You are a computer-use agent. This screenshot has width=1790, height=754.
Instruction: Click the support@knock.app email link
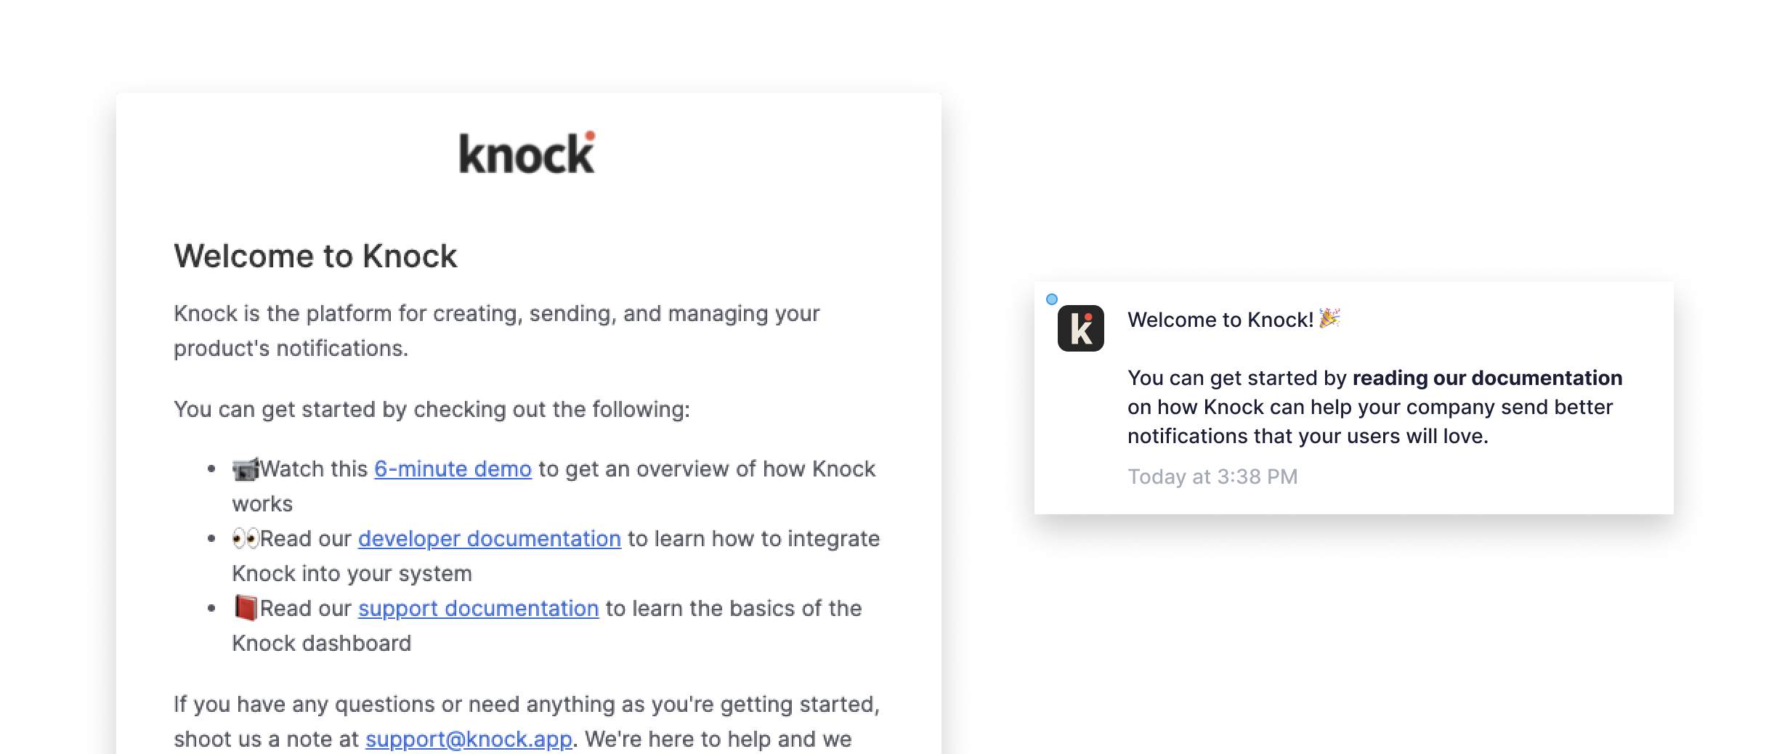coord(469,739)
